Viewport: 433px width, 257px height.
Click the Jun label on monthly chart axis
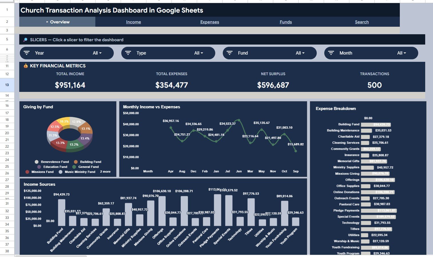(239, 171)
